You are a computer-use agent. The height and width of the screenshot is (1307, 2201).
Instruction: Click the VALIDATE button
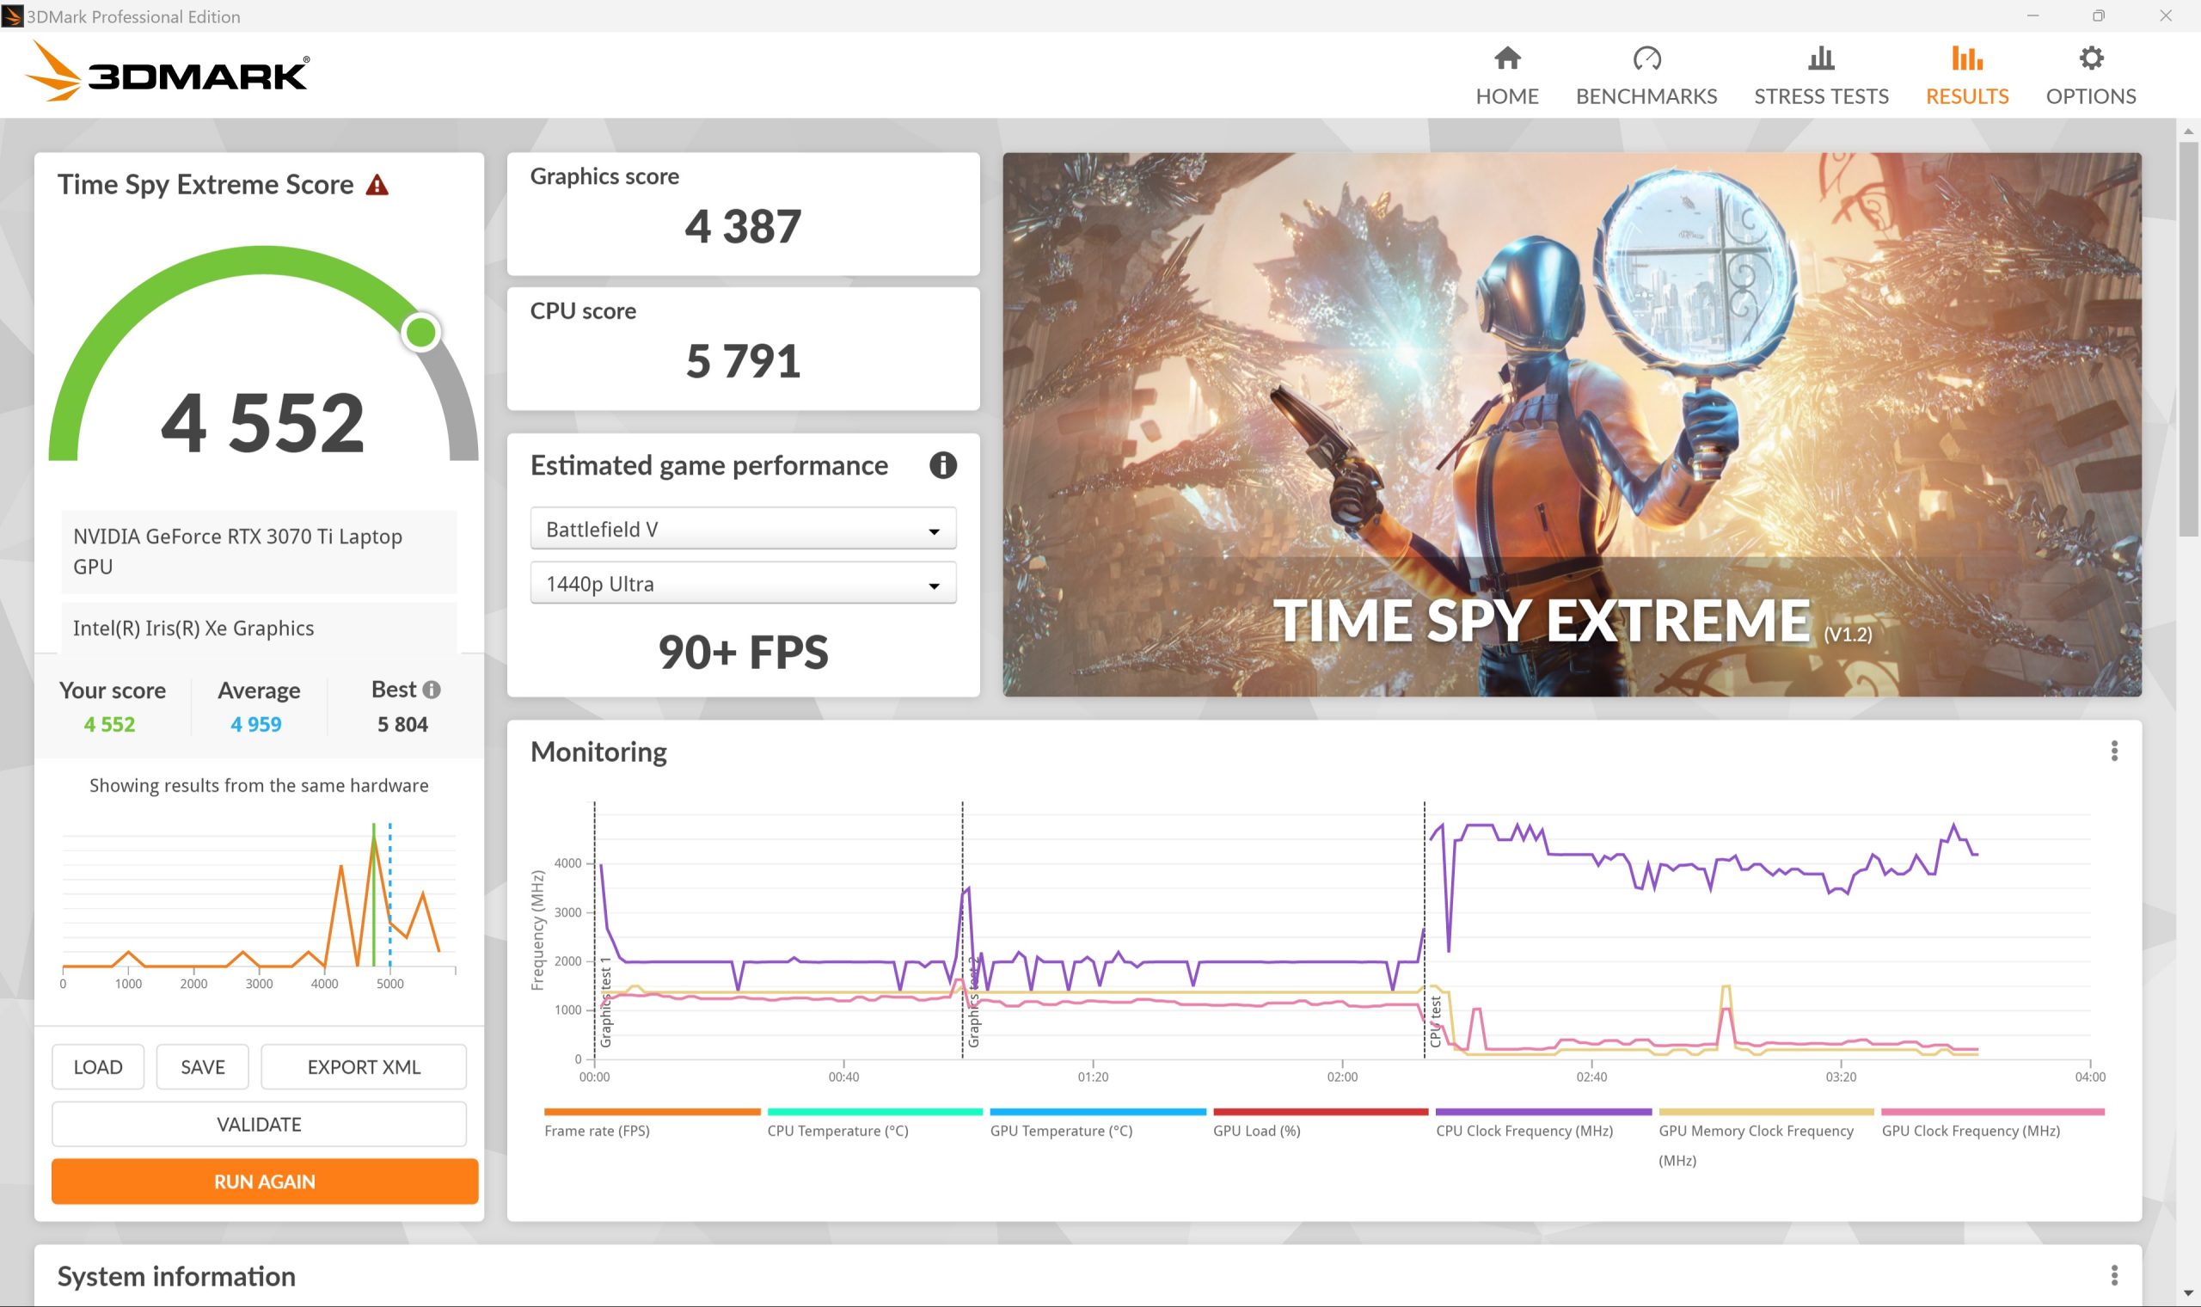(x=259, y=1124)
